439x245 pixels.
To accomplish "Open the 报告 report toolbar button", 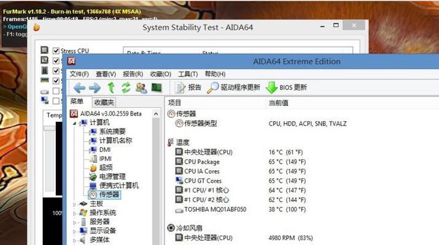I will [188, 88].
